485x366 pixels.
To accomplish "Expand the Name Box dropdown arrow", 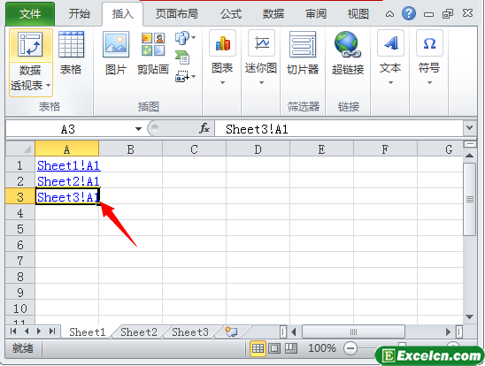I will pyautogui.click(x=138, y=129).
